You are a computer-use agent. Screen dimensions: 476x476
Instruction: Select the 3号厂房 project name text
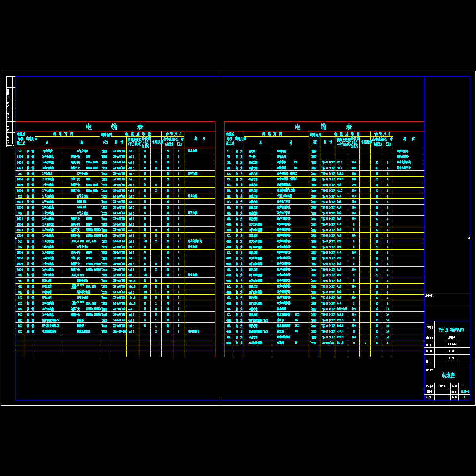451,330
